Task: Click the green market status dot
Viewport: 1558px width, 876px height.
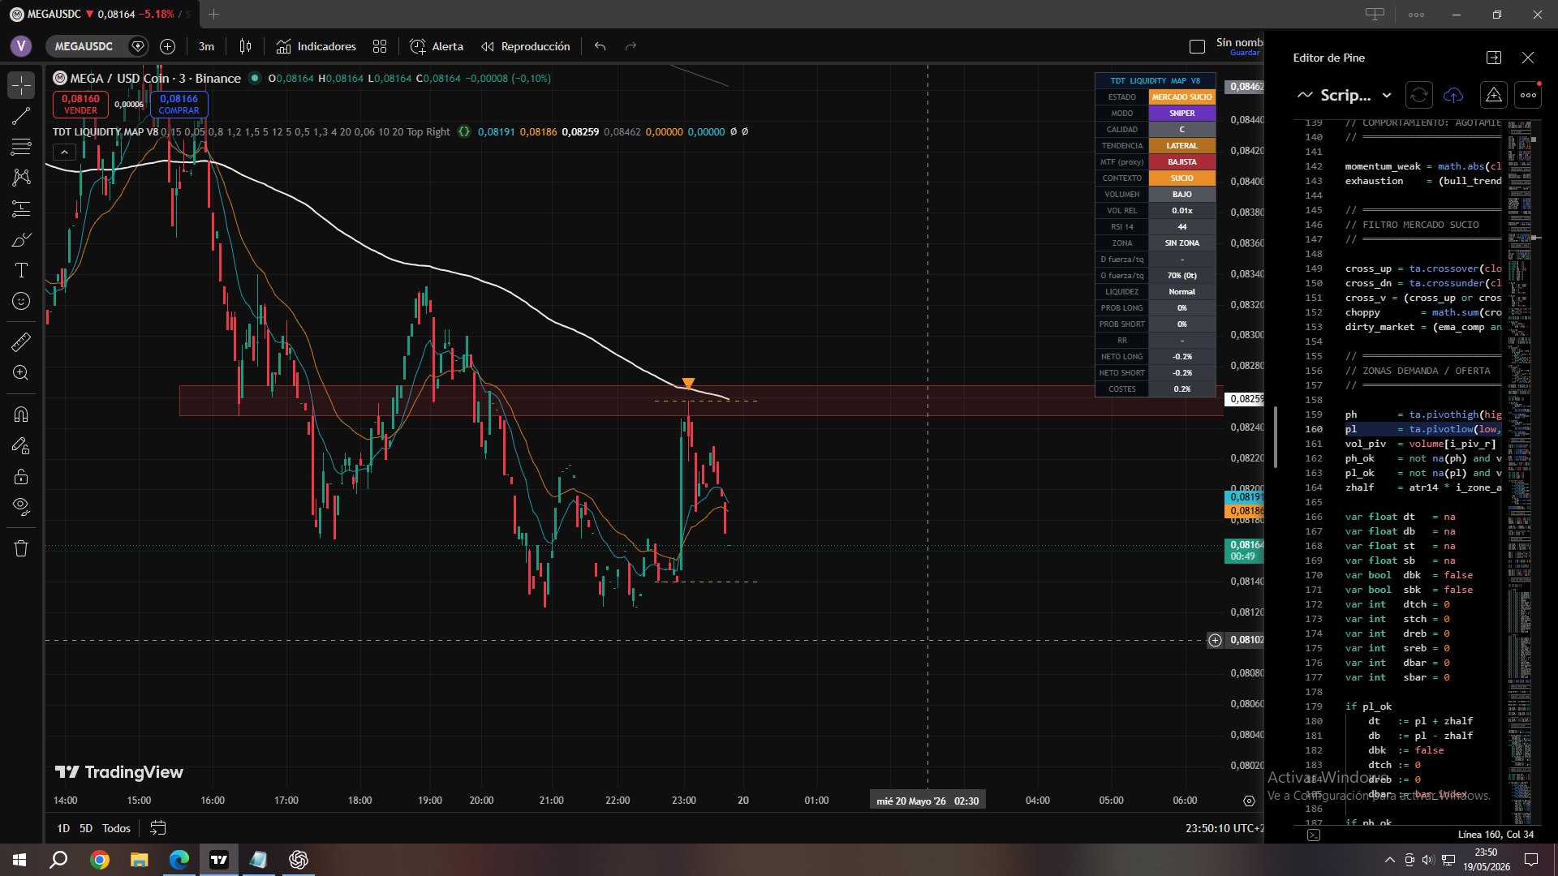Action: (254, 78)
